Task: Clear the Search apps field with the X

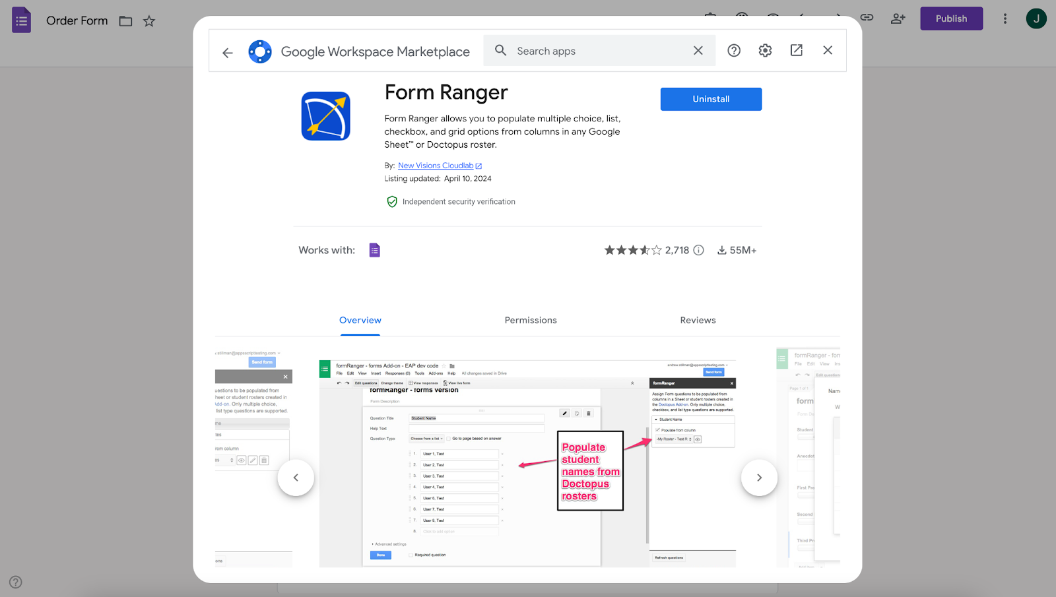Action: point(698,51)
